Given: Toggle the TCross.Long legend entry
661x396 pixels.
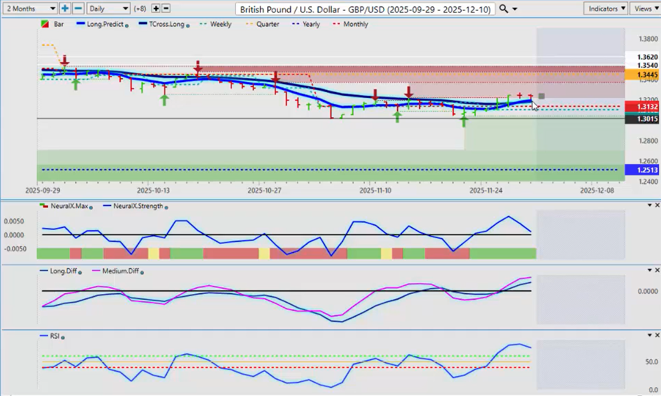Looking at the screenshot, I should click(x=167, y=24).
